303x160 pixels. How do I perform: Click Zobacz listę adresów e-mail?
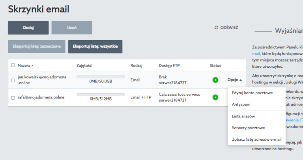(256, 140)
